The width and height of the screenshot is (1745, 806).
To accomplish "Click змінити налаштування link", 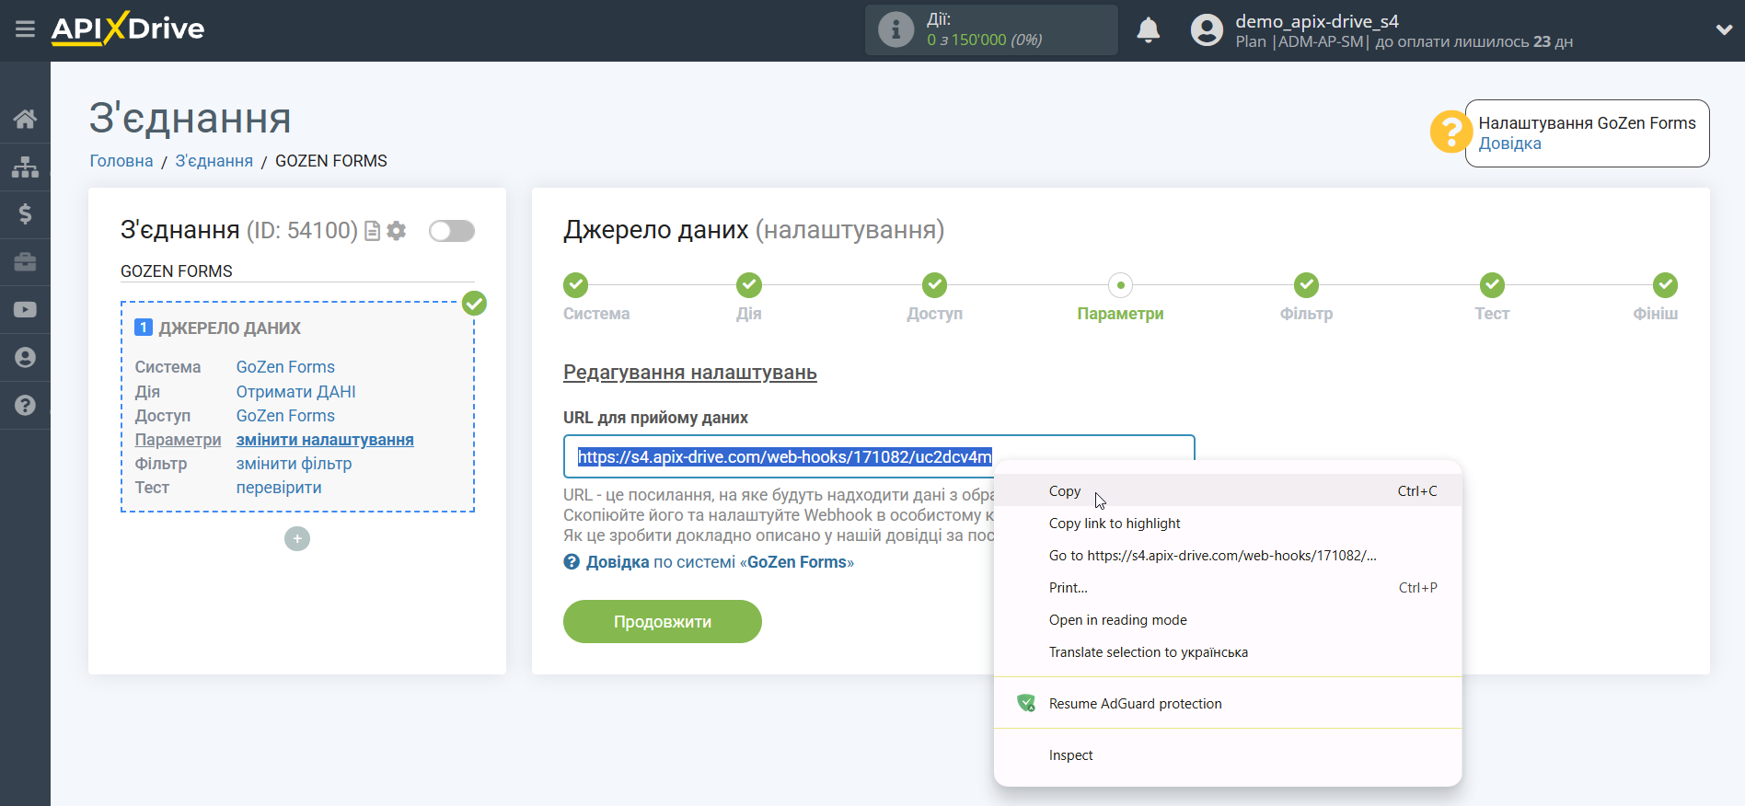I will (325, 440).
